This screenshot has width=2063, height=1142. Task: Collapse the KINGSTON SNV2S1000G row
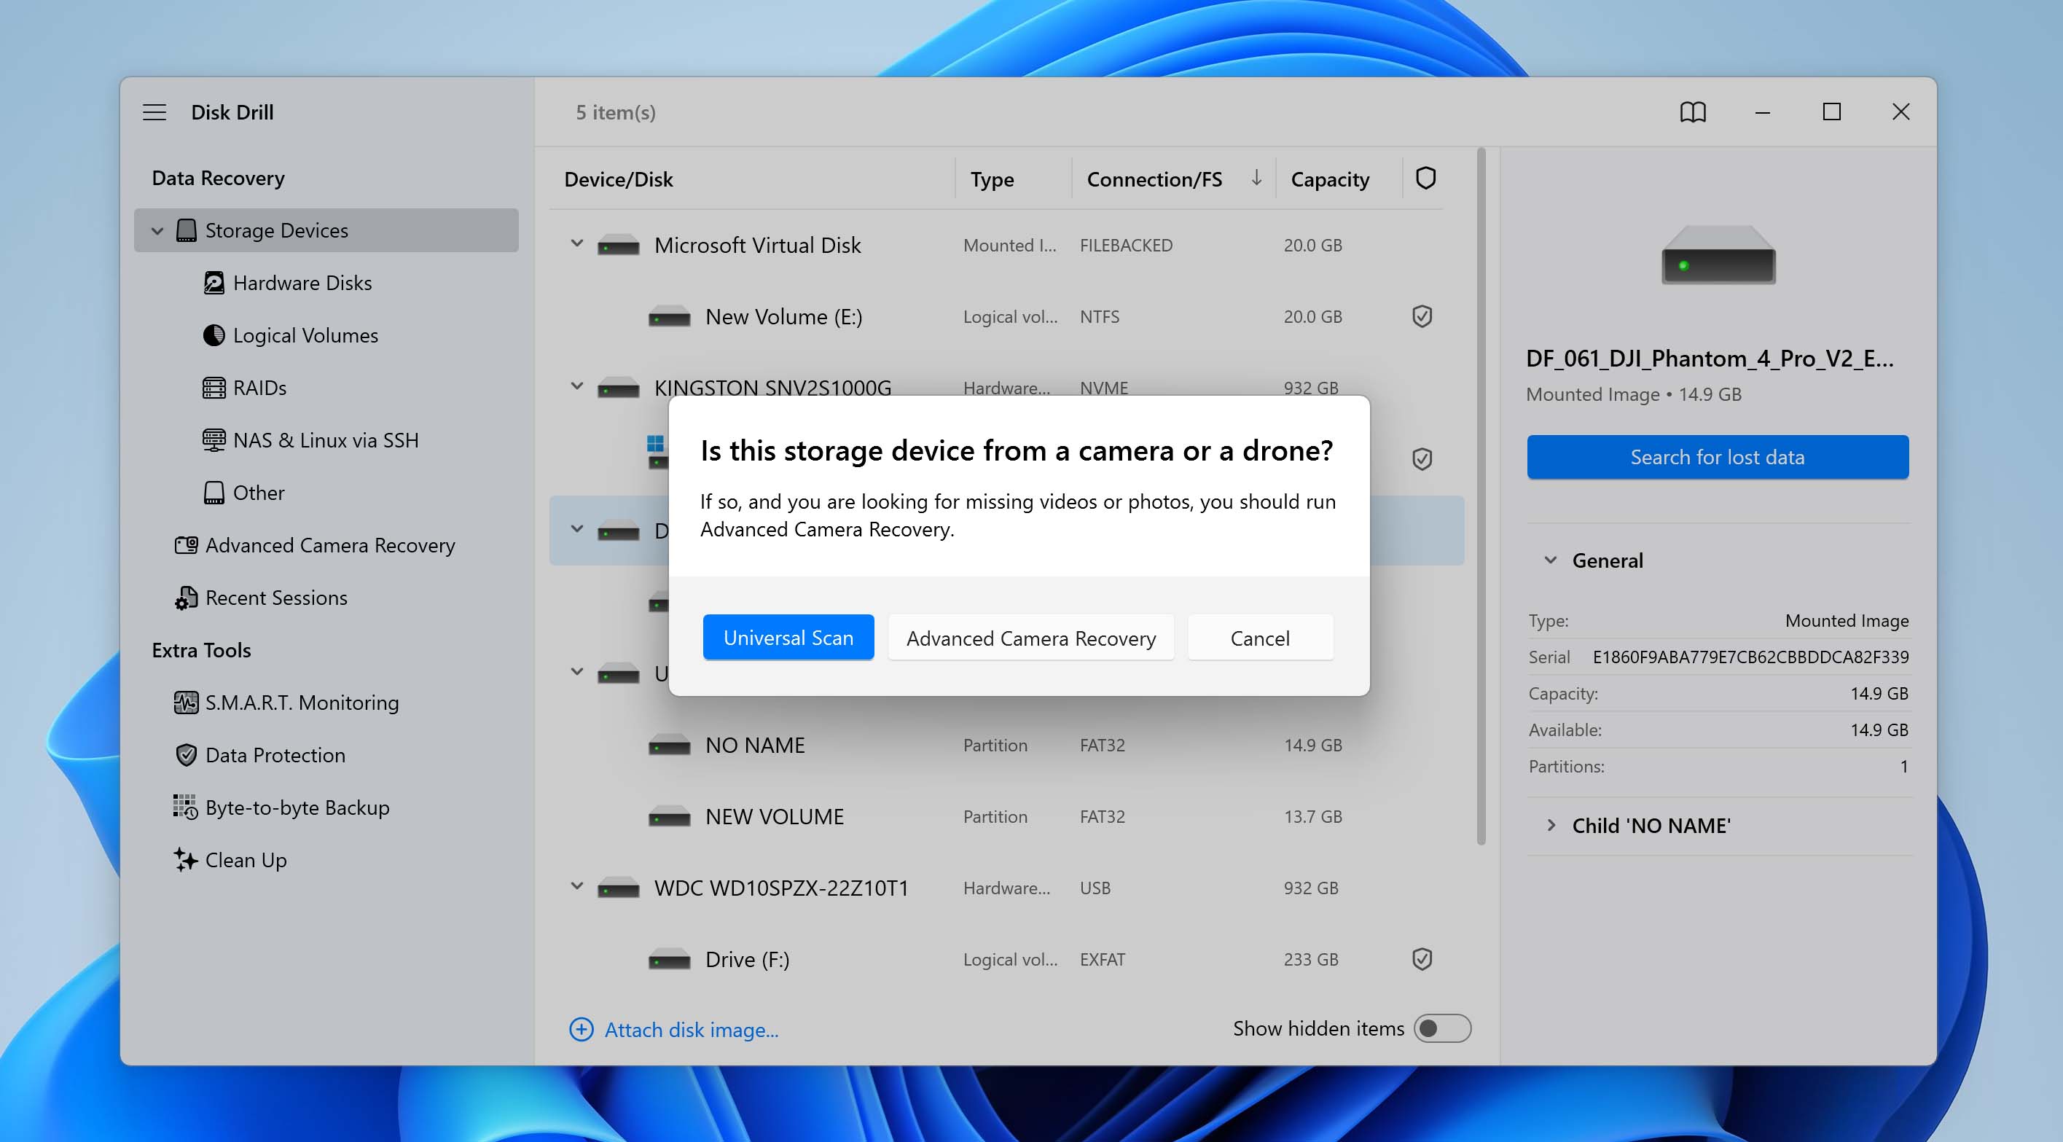(x=576, y=386)
